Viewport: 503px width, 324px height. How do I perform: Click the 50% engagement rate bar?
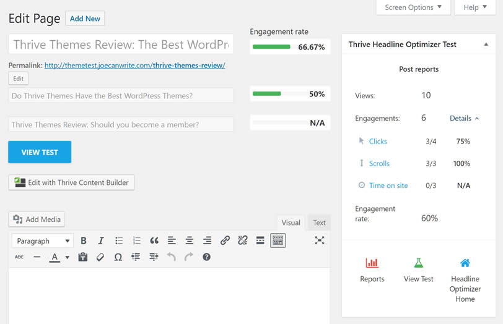(290, 94)
